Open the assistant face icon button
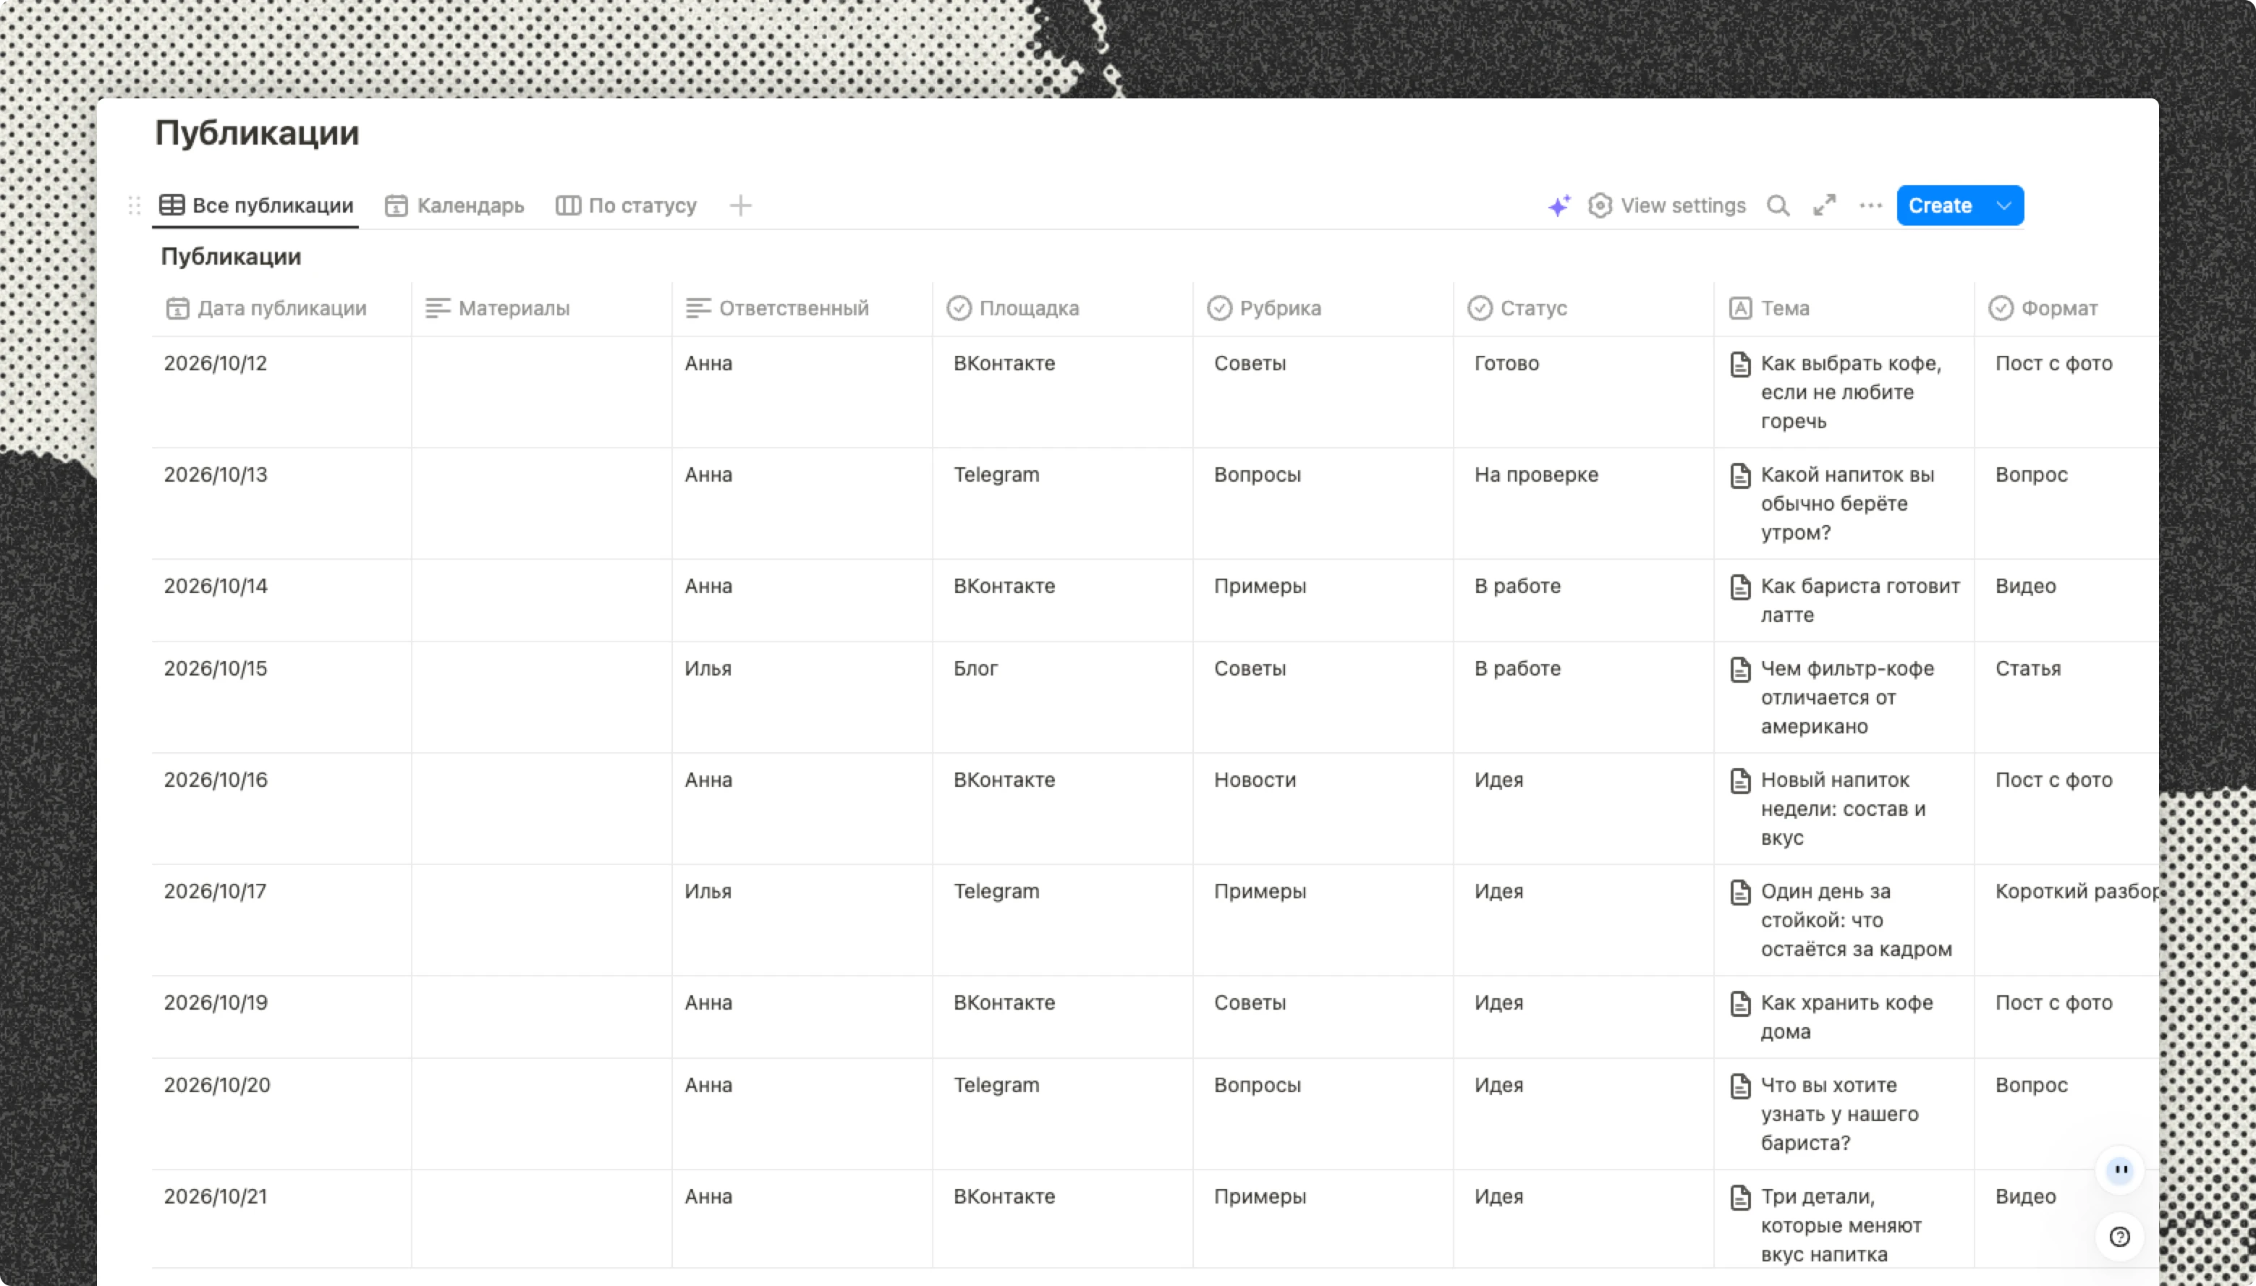The width and height of the screenshot is (2256, 1286). pyautogui.click(x=2120, y=1170)
